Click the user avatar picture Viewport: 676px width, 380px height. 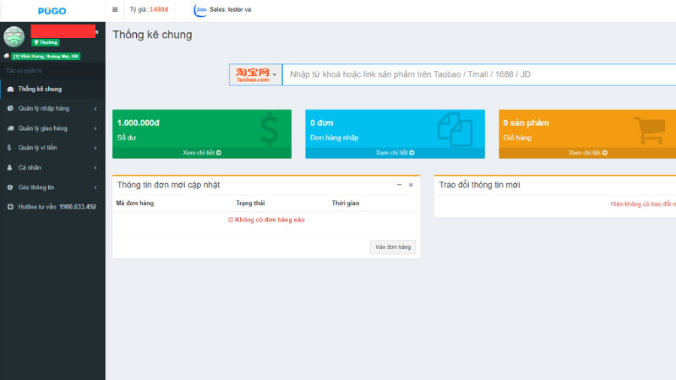[14, 36]
